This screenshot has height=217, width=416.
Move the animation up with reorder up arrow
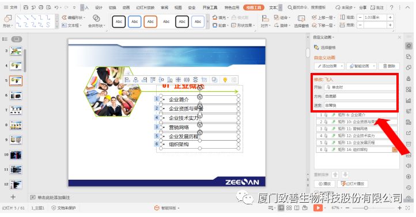(x=335, y=175)
